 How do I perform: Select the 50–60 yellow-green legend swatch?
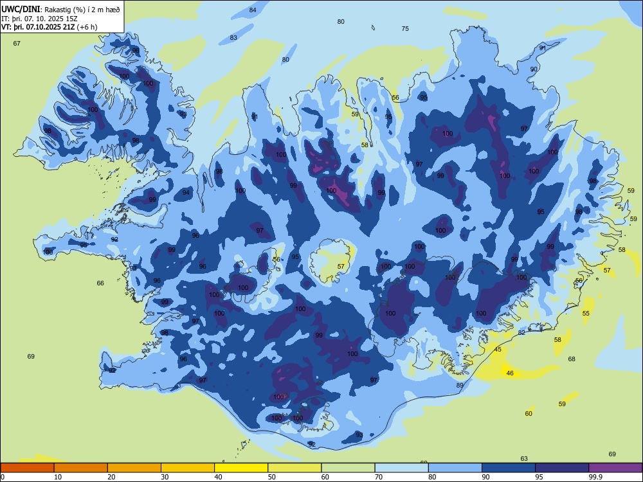pyautogui.click(x=294, y=468)
